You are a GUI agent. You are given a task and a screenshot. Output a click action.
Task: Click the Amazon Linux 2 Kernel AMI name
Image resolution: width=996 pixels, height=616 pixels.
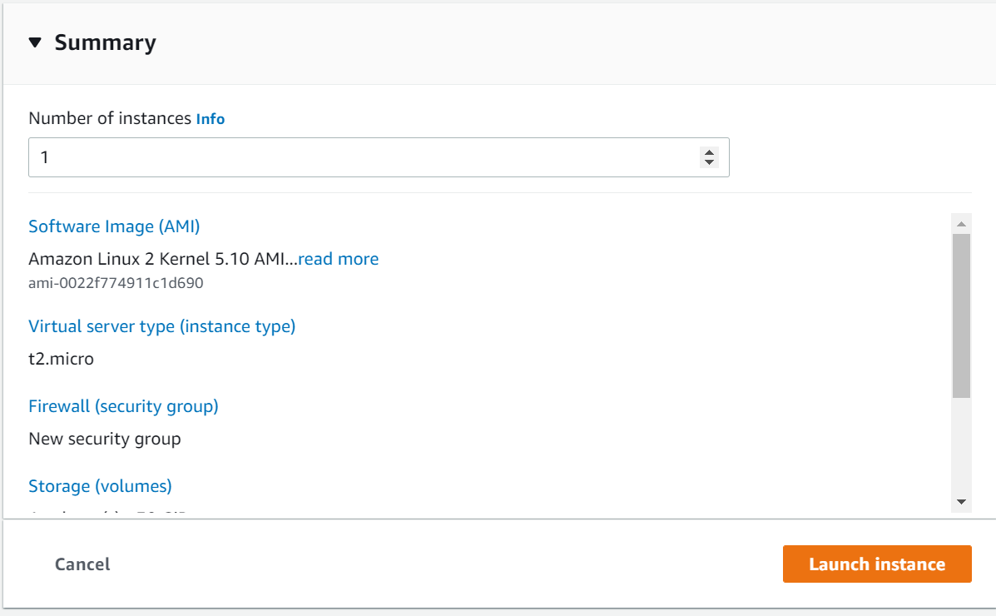157,259
